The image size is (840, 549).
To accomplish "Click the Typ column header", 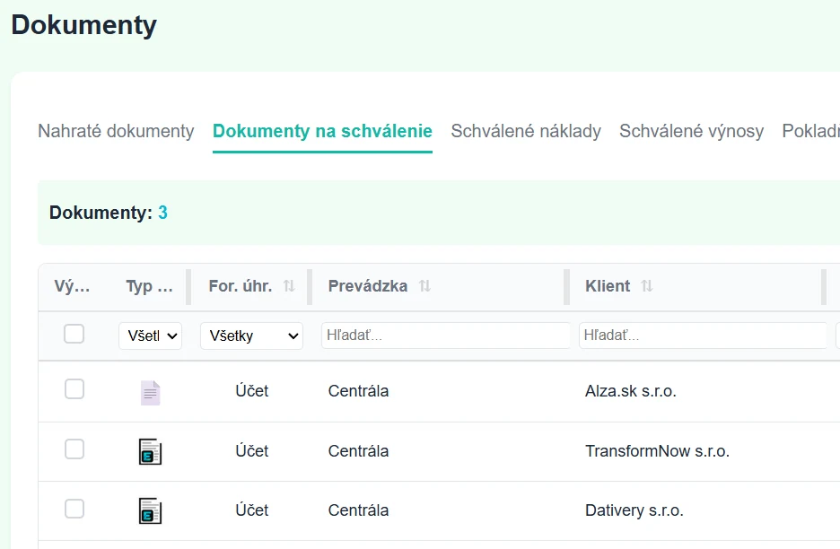I will 150,286.
